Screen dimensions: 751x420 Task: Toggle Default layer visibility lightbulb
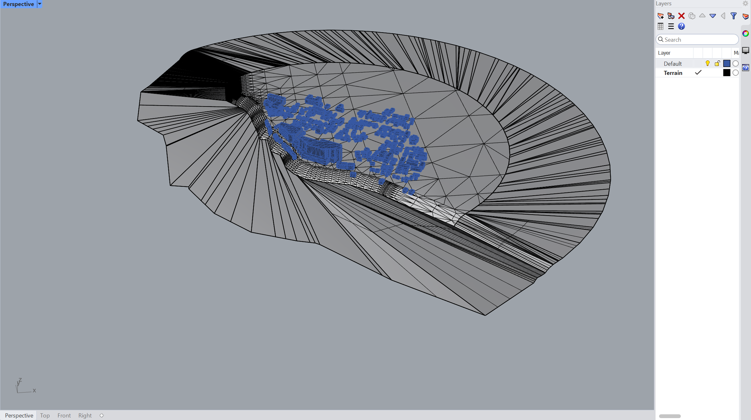pos(708,64)
